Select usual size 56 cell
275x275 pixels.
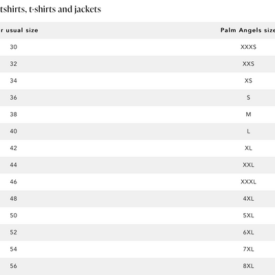13,266
